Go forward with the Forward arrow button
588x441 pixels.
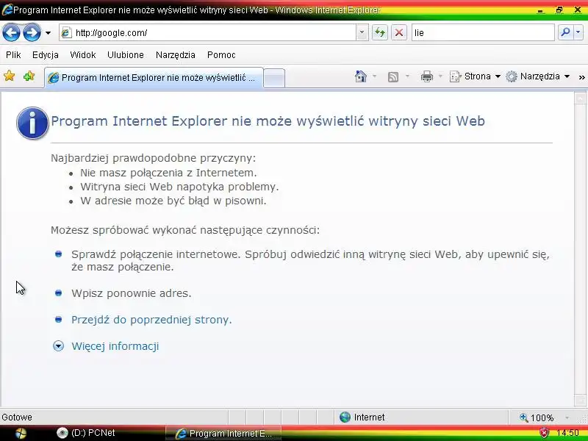pos(32,32)
